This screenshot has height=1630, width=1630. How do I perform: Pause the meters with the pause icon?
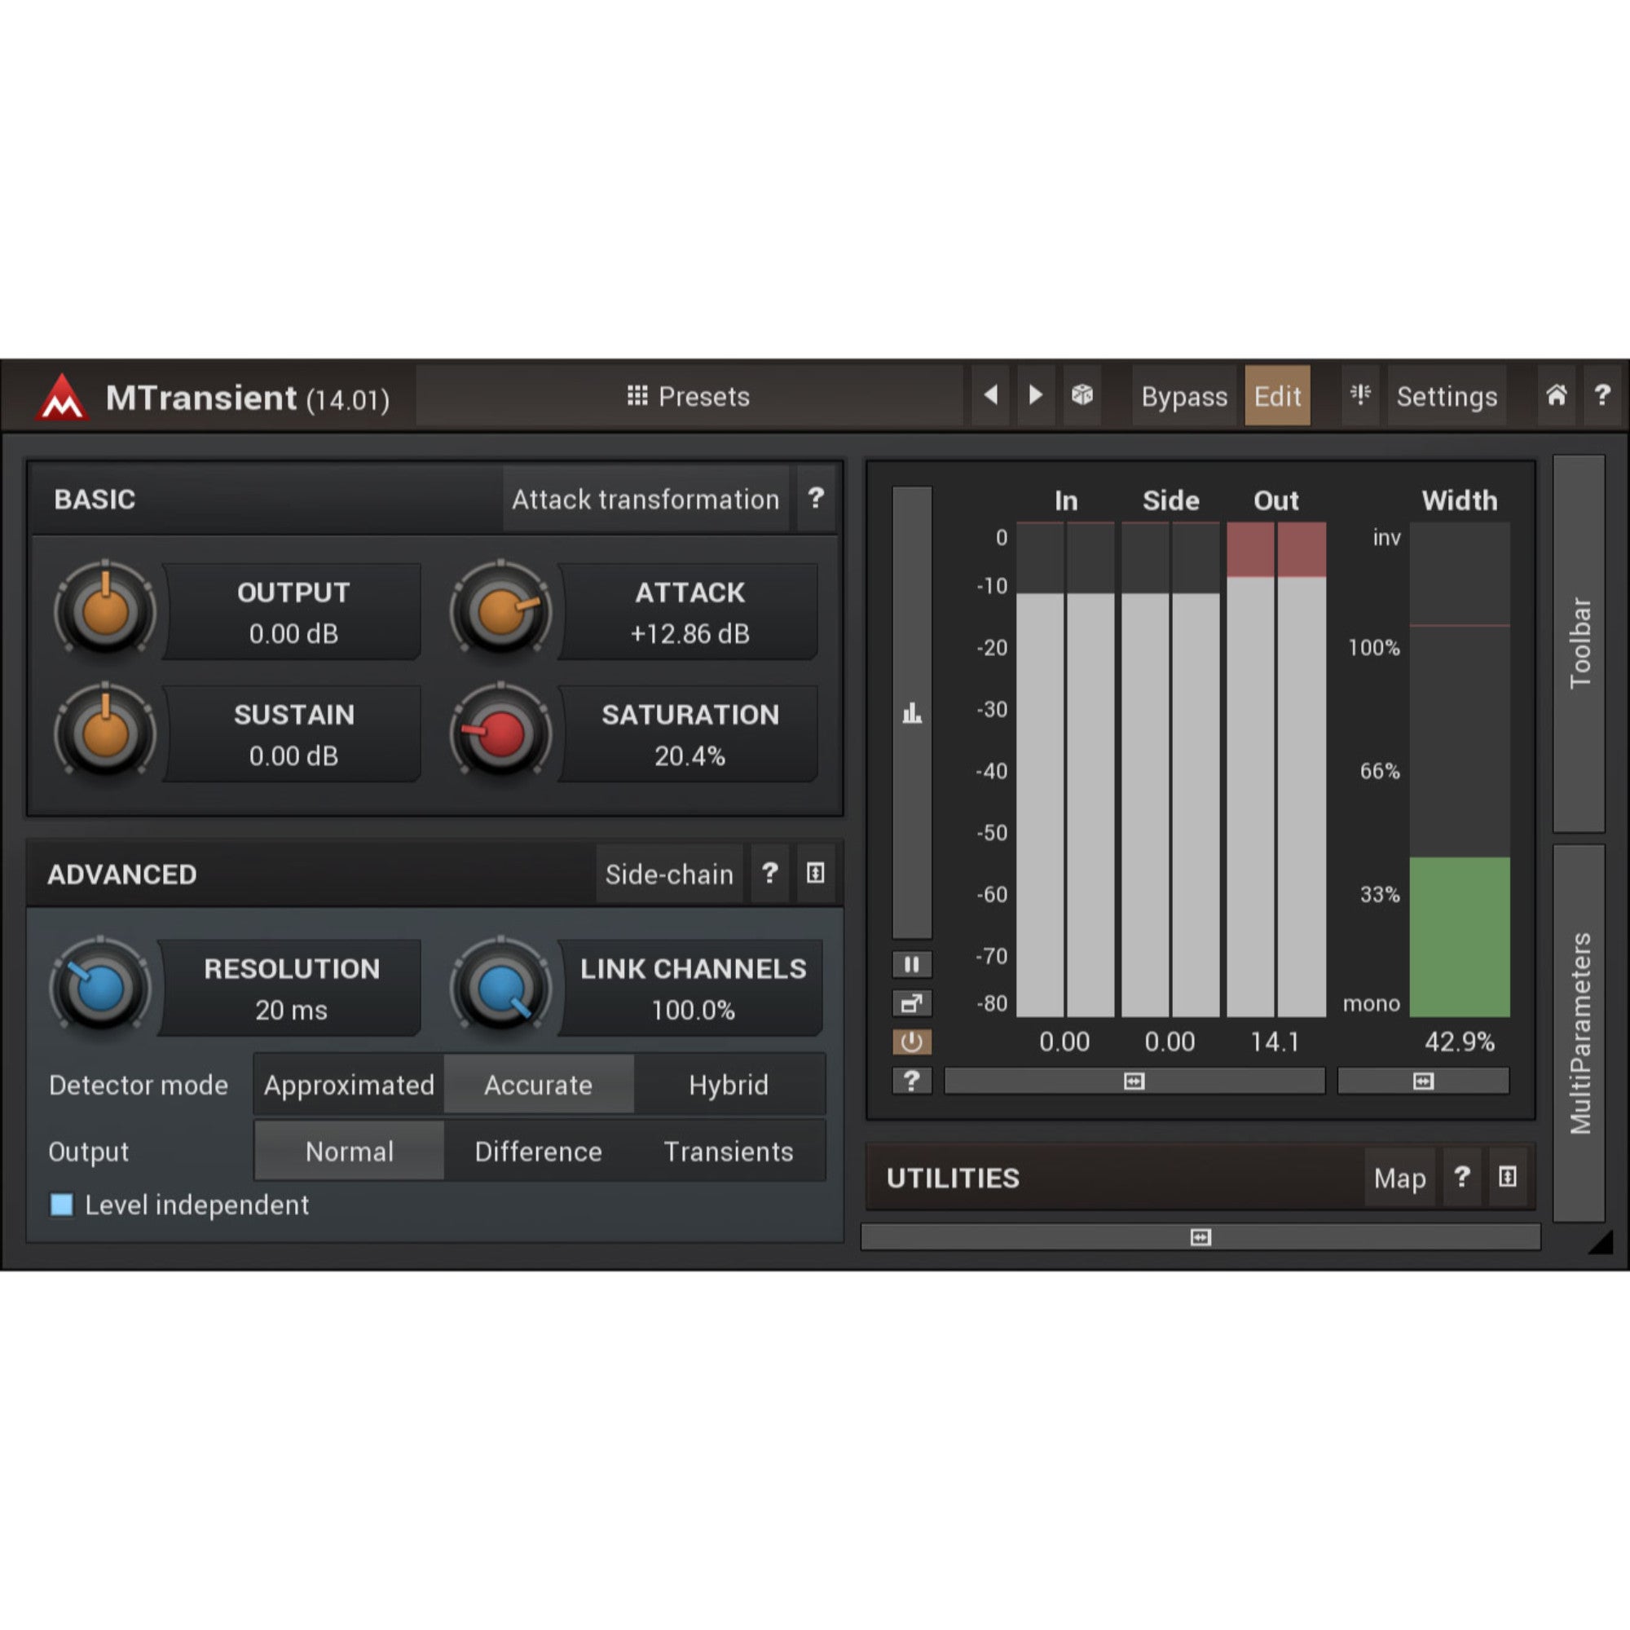coord(912,964)
